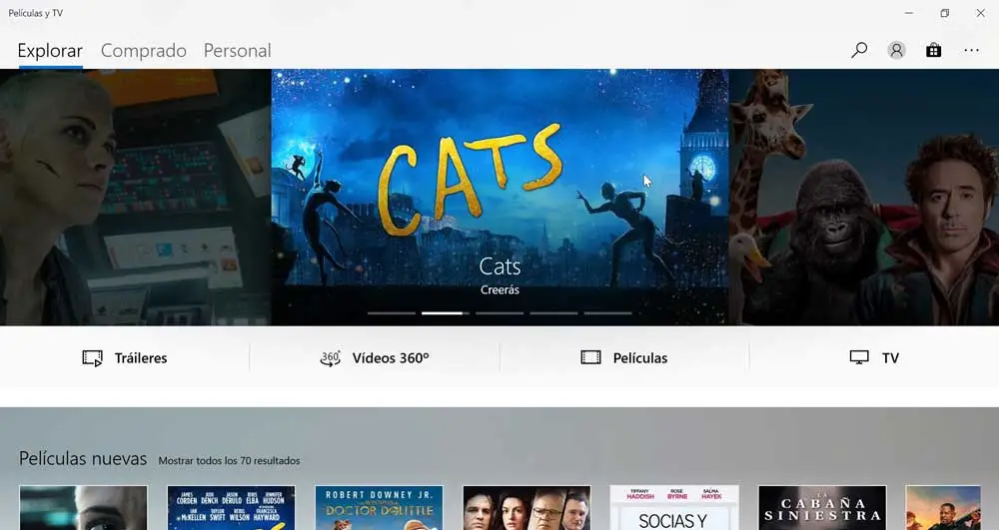This screenshot has height=530, width=999.
Task: Switch to the Comprado tab
Action: [143, 51]
